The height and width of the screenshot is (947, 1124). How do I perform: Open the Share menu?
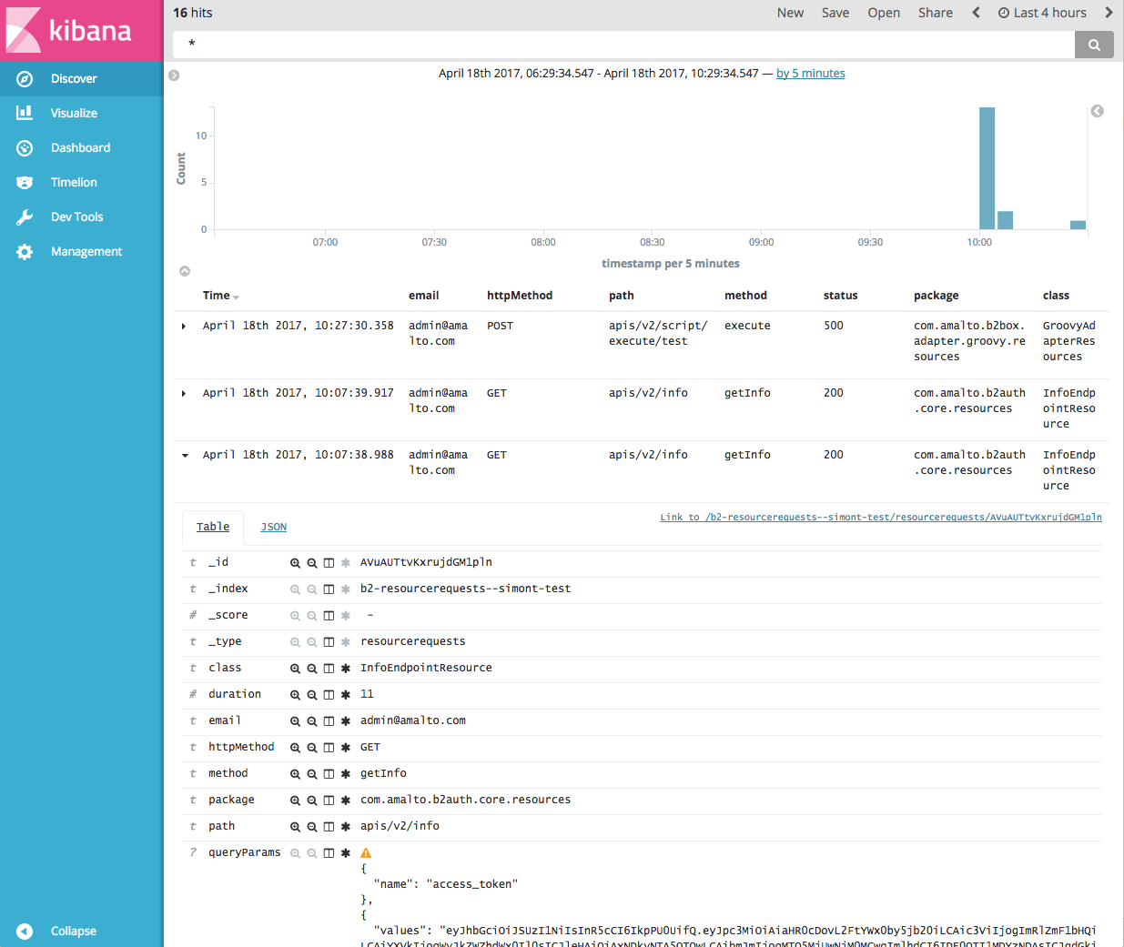[x=936, y=13]
